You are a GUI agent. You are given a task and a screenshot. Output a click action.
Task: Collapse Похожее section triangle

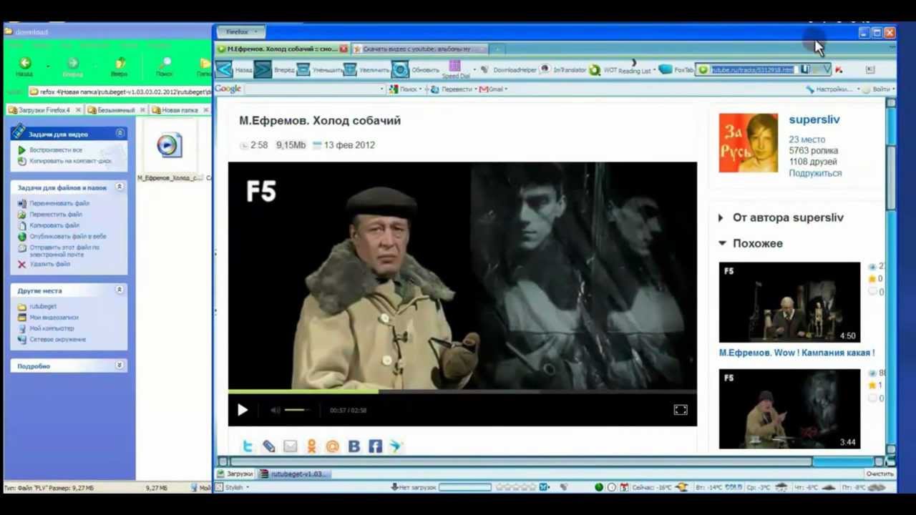[x=722, y=243]
